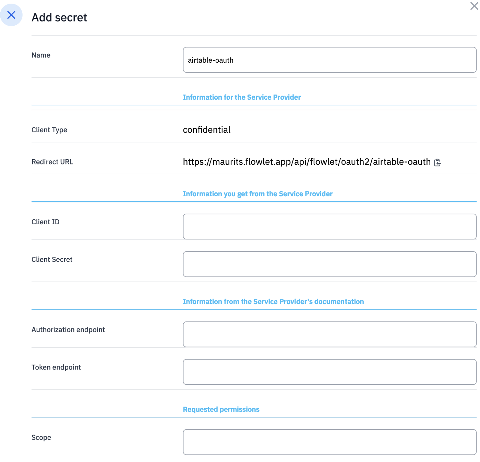The width and height of the screenshot is (480, 462).
Task: Click the 'Authorization endpoint' label
Action: point(68,330)
